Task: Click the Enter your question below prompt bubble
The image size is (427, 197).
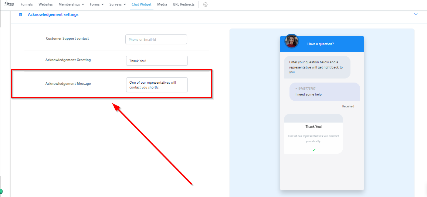Action: pyautogui.click(x=317, y=67)
